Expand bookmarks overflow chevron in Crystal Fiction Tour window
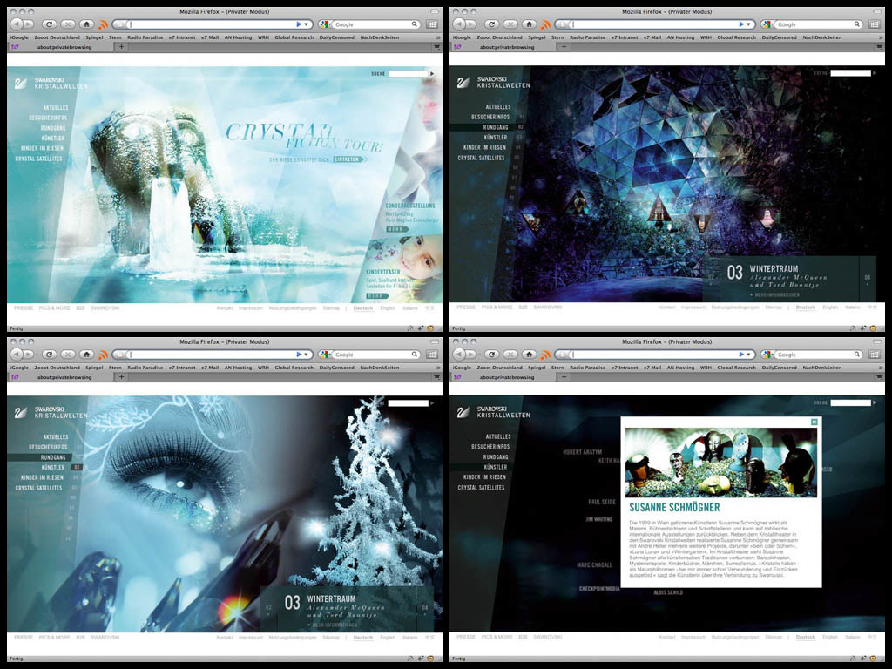 [438, 37]
